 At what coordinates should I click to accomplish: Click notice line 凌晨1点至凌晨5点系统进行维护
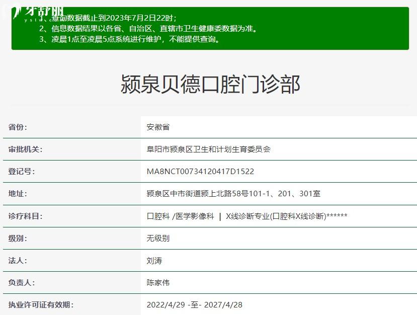[x=129, y=39]
